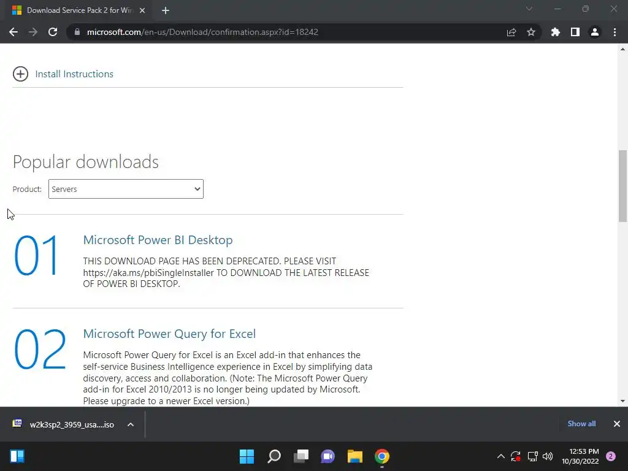Click Show all downloads

point(581,424)
